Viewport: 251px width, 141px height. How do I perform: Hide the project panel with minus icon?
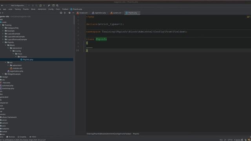pyautogui.click(x=73, y=13)
